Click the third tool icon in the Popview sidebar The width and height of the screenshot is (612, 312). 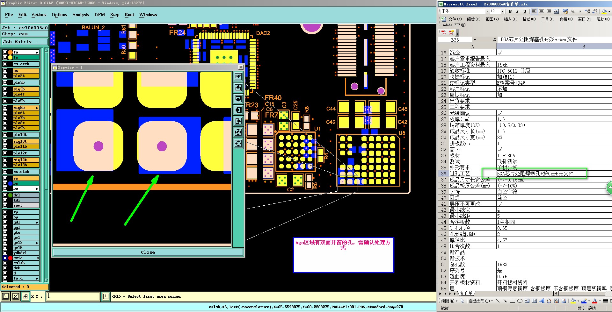pyautogui.click(x=238, y=99)
